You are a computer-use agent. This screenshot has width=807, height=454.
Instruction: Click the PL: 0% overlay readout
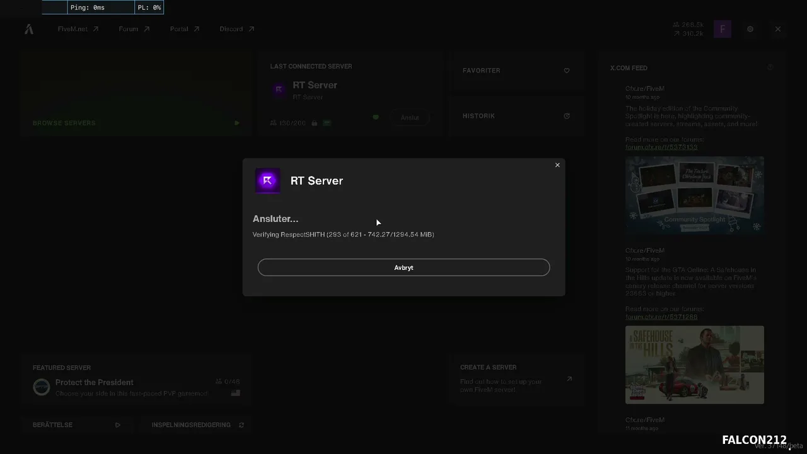coord(149,8)
